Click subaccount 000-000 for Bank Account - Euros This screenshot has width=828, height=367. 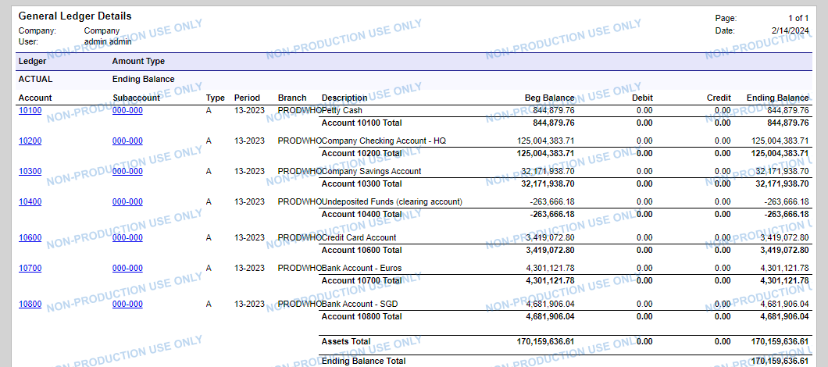(x=127, y=269)
